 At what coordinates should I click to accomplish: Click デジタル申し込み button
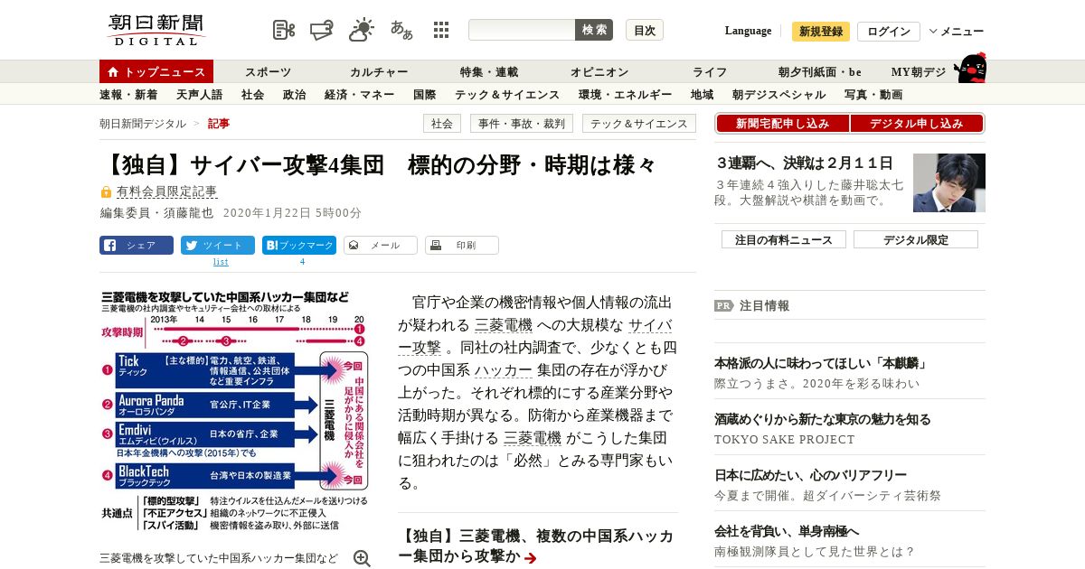point(917,124)
